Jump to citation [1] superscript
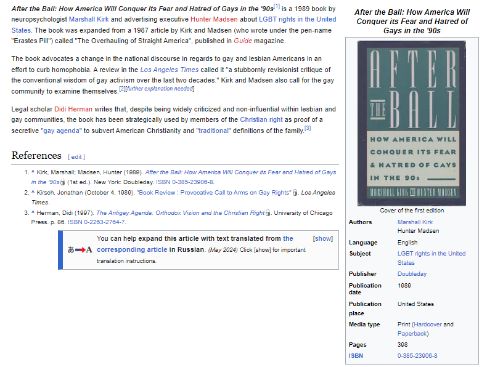The height and width of the screenshot is (367, 495). [277, 6]
